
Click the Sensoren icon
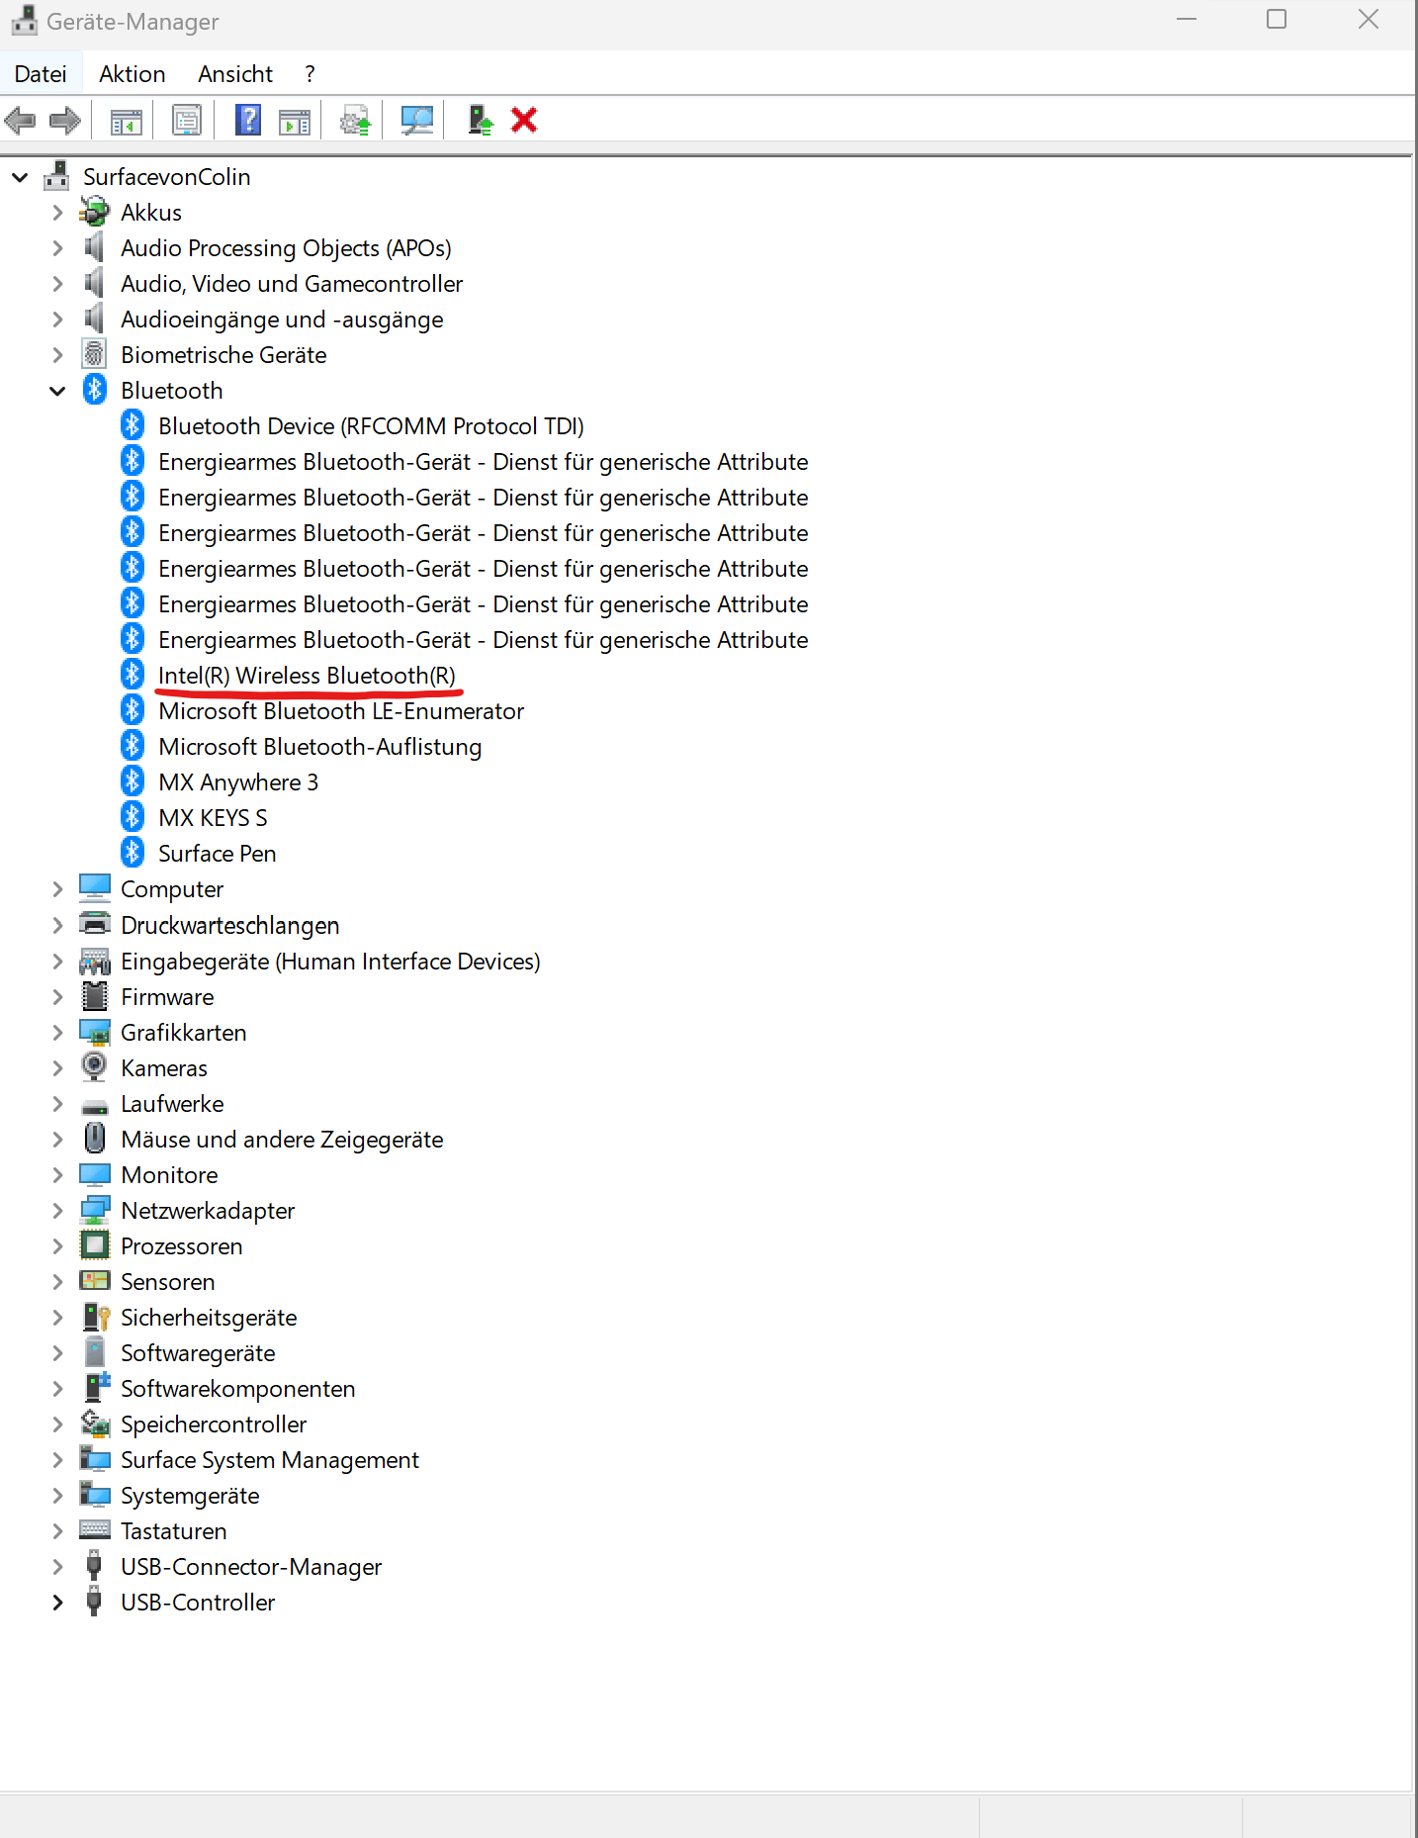point(95,1281)
